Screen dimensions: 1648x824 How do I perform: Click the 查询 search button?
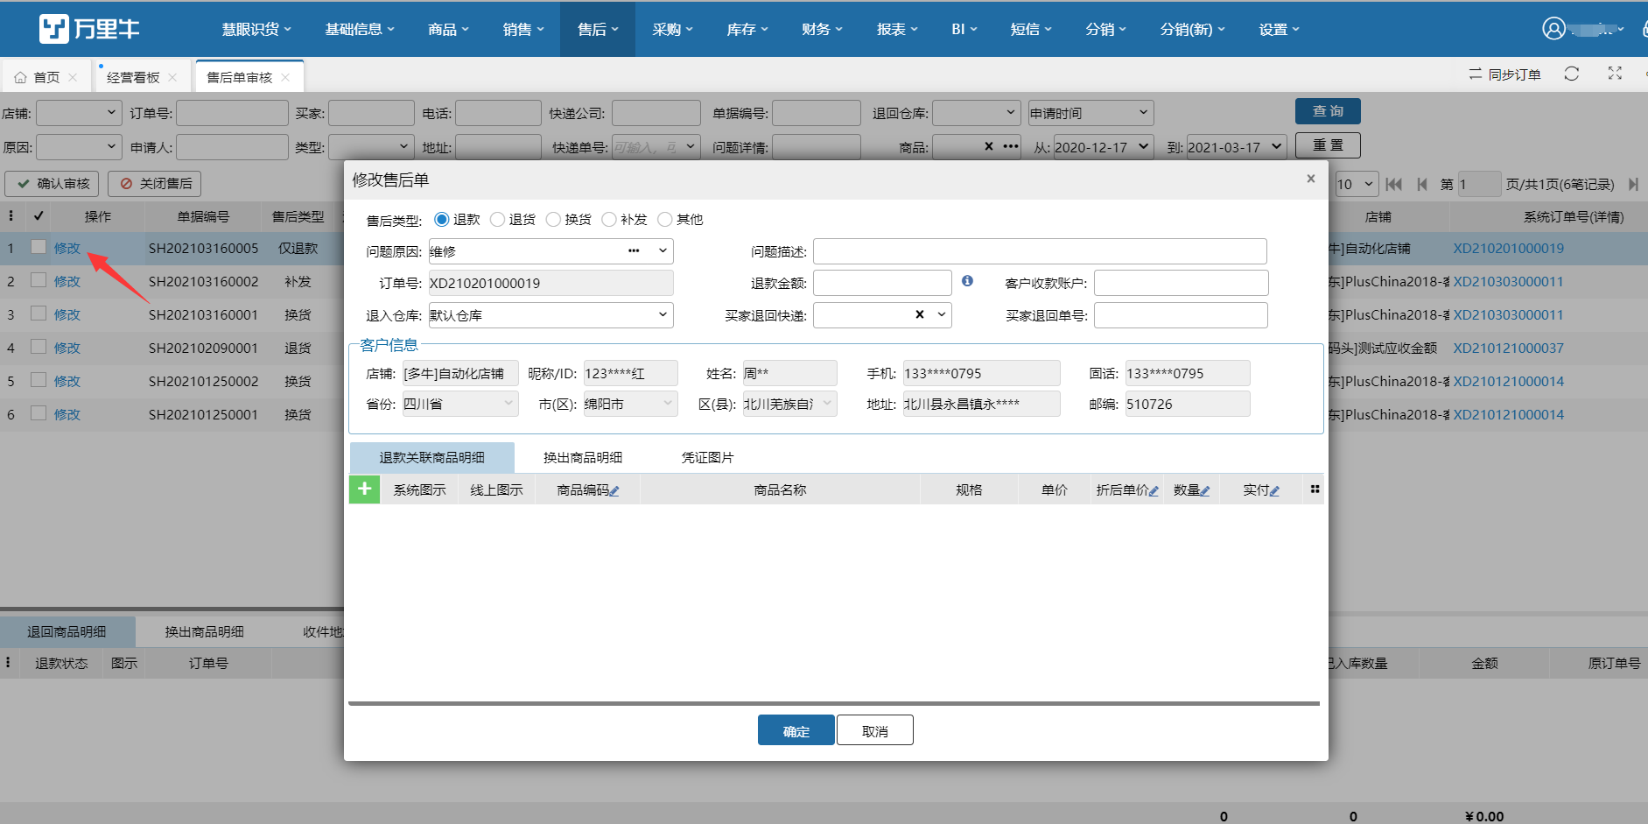click(x=1328, y=111)
